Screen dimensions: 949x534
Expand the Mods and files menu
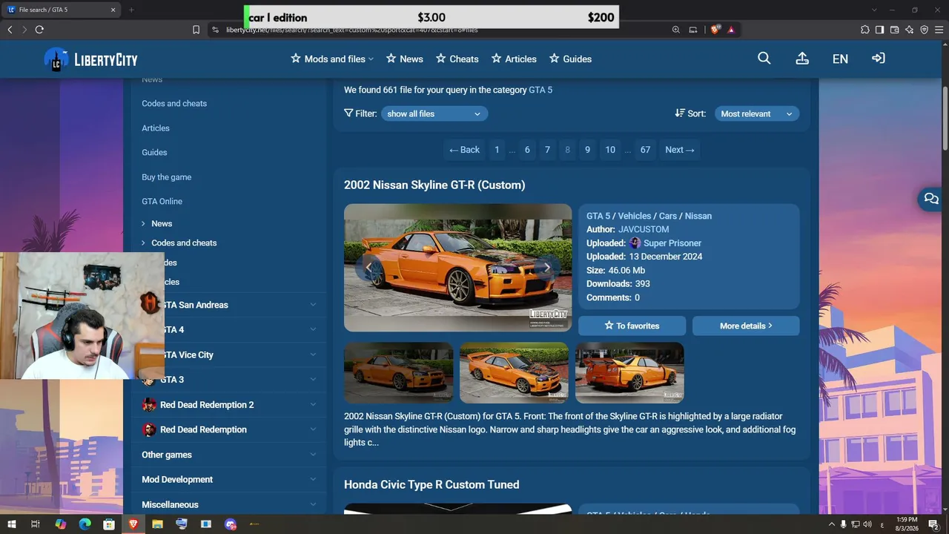332,59
